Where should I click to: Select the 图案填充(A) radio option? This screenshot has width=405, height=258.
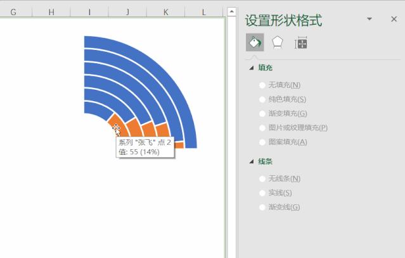coord(262,142)
